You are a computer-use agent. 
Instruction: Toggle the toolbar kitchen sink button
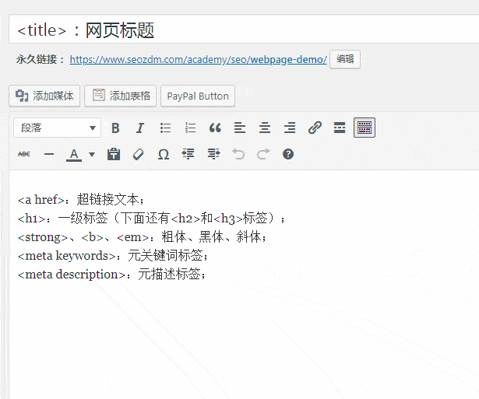pyautogui.click(x=365, y=128)
